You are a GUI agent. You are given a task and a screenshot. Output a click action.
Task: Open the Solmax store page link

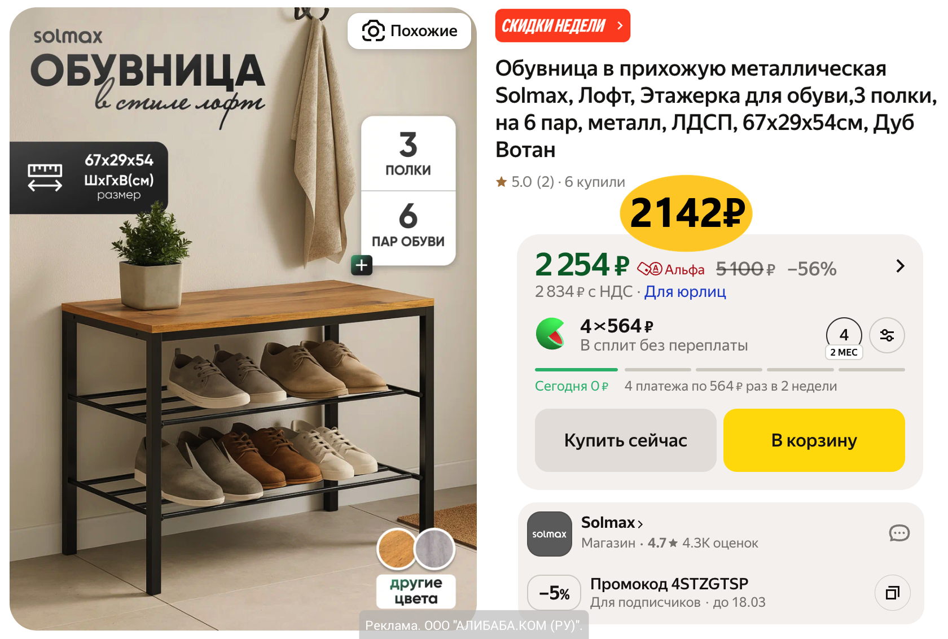[612, 523]
